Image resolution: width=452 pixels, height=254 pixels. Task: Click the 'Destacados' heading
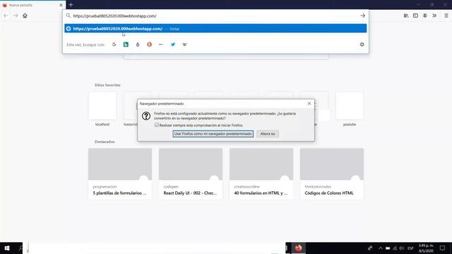105,142
